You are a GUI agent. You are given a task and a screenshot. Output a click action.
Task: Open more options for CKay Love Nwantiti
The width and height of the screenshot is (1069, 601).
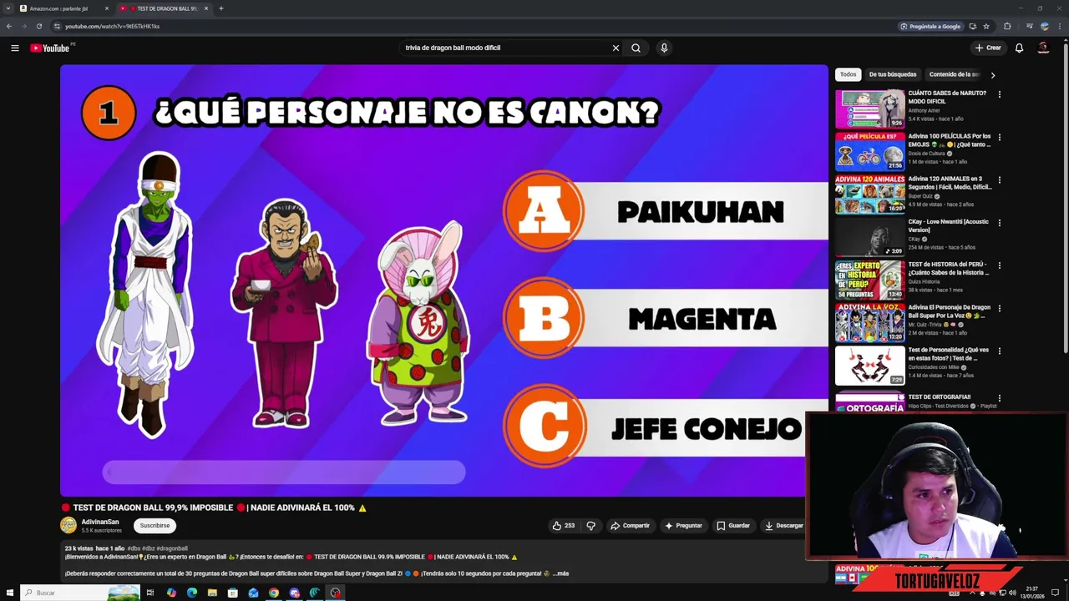pyautogui.click(x=999, y=223)
